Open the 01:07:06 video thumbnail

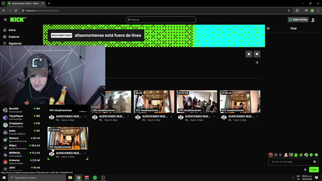tap(197, 102)
